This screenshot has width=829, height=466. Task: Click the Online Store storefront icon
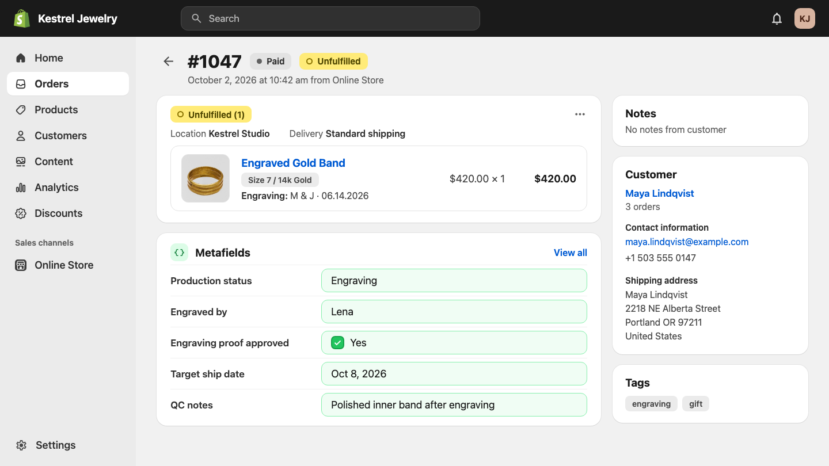coord(21,265)
